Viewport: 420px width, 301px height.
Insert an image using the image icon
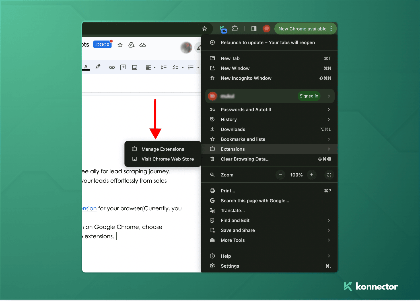[135, 67]
